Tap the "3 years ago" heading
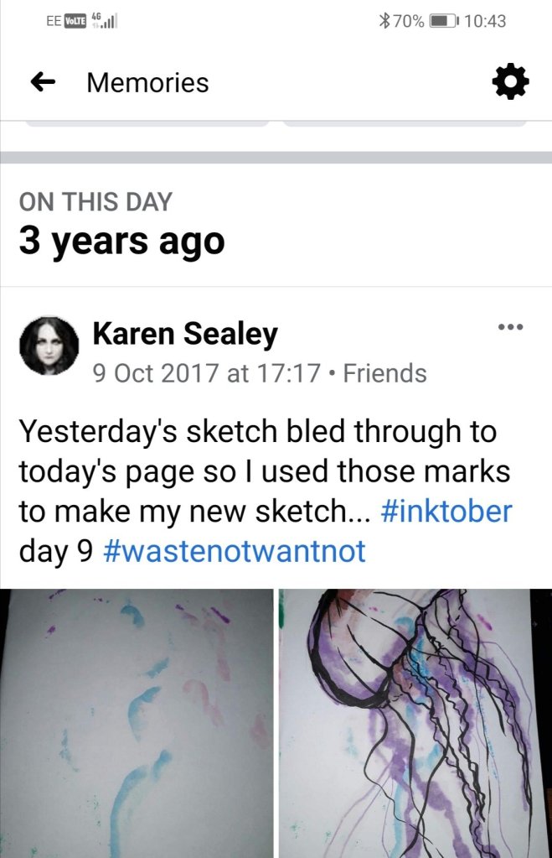The width and height of the screenshot is (552, 858). tap(121, 241)
